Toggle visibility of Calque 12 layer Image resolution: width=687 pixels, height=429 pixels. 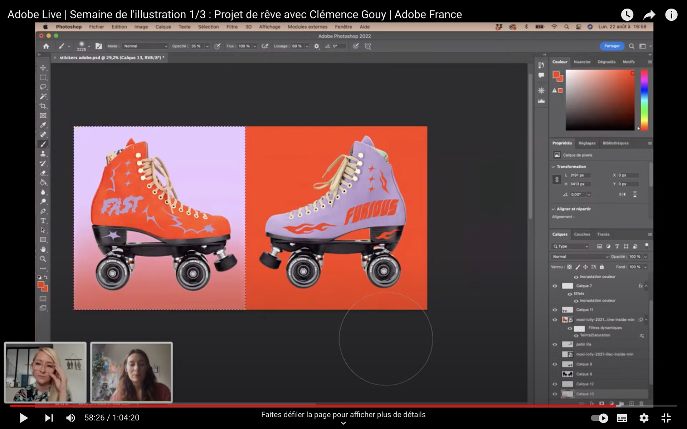click(555, 384)
